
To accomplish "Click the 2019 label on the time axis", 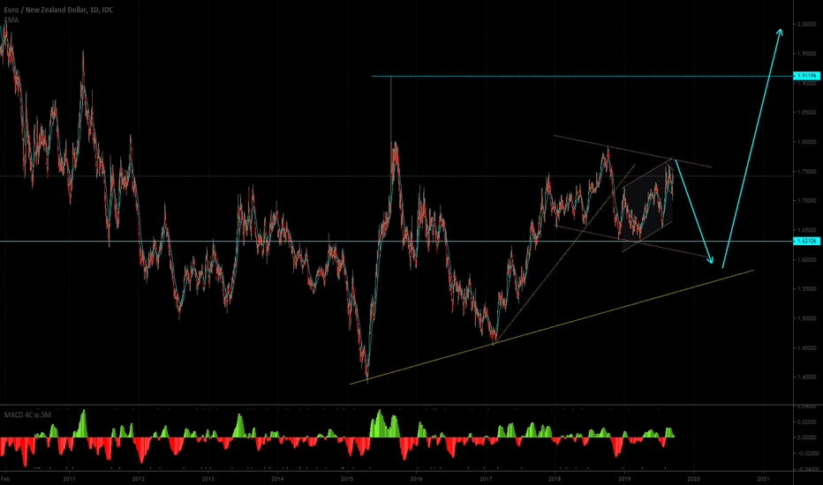I will coord(624,478).
